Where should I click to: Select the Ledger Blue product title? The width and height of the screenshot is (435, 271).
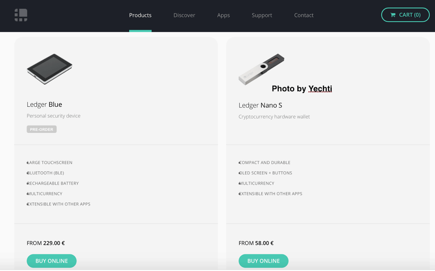pyautogui.click(x=45, y=104)
